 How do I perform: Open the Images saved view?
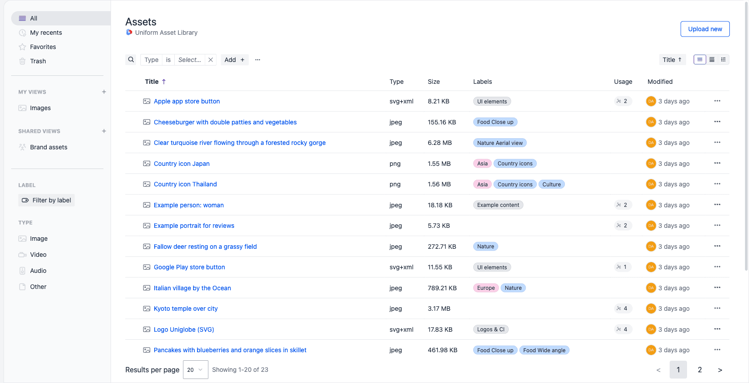tap(40, 108)
